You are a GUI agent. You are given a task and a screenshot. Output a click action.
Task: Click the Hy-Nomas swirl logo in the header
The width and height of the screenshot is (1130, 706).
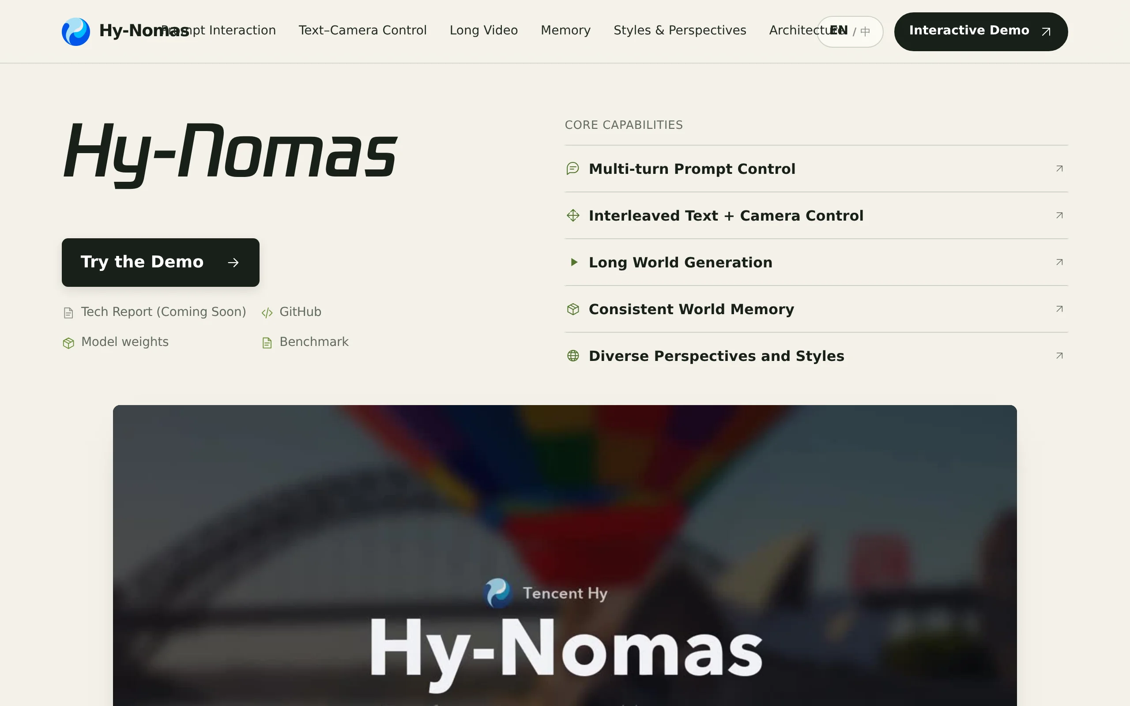click(x=75, y=31)
